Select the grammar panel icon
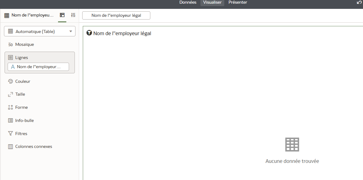This screenshot has height=180, width=363. pyautogui.click(x=62, y=15)
